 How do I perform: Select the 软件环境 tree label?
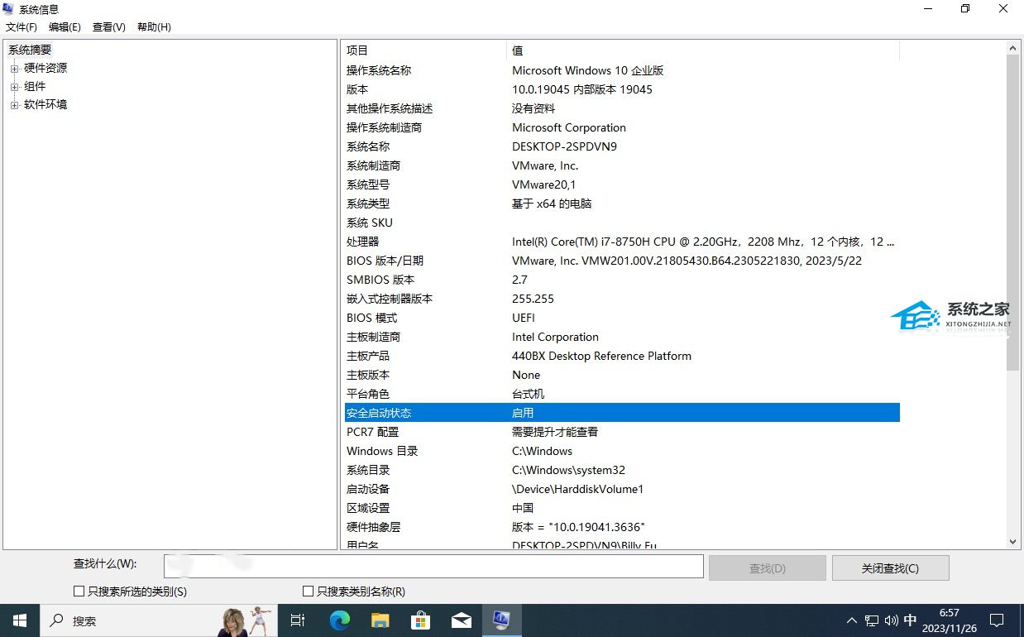pyautogui.click(x=45, y=104)
